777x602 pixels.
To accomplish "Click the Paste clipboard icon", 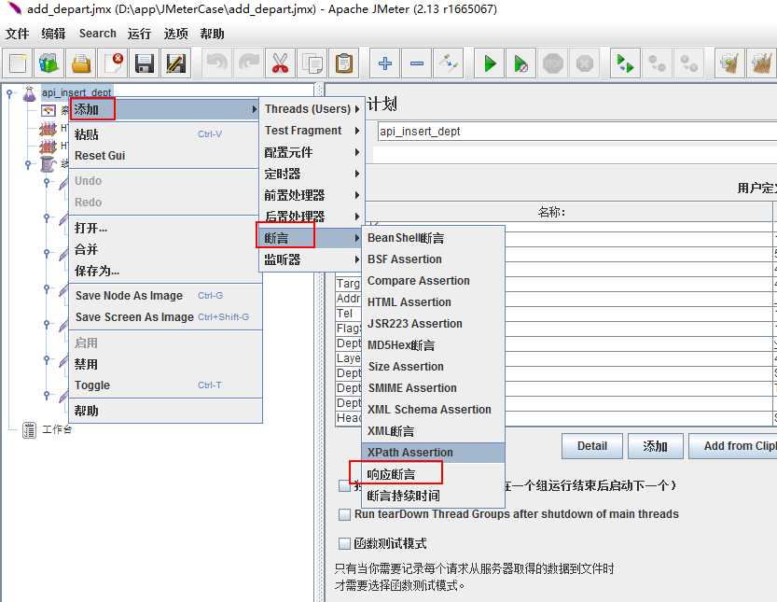I will click(343, 63).
